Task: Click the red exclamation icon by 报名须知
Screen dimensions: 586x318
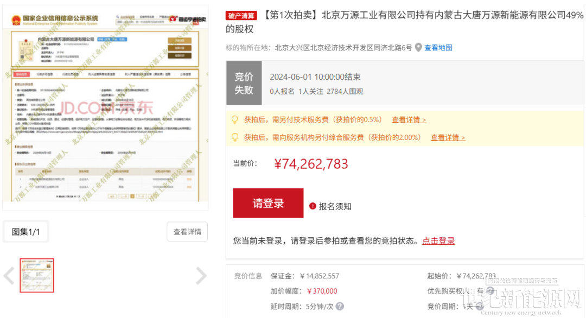Action: pos(313,206)
